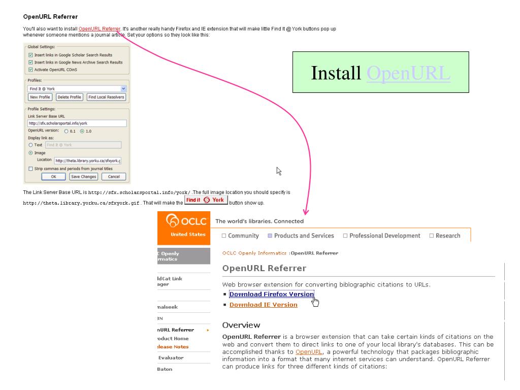Open the Research tab
Screen dimensions: 520x390
(445, 236)
